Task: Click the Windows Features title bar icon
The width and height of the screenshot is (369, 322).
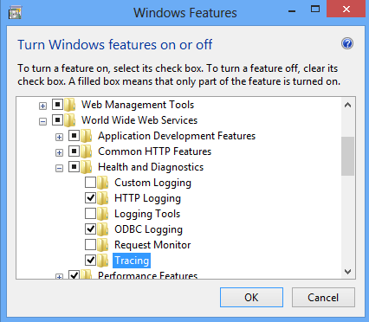Action: (15, 13)
